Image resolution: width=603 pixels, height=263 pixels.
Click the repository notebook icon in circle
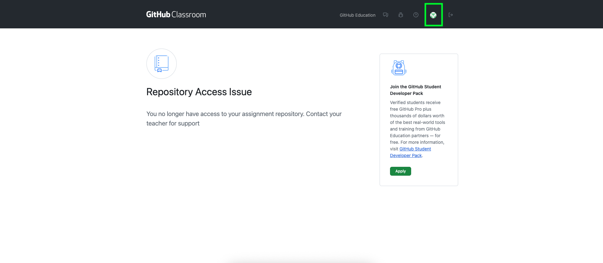pyautogui.click(x=161, y=64)
